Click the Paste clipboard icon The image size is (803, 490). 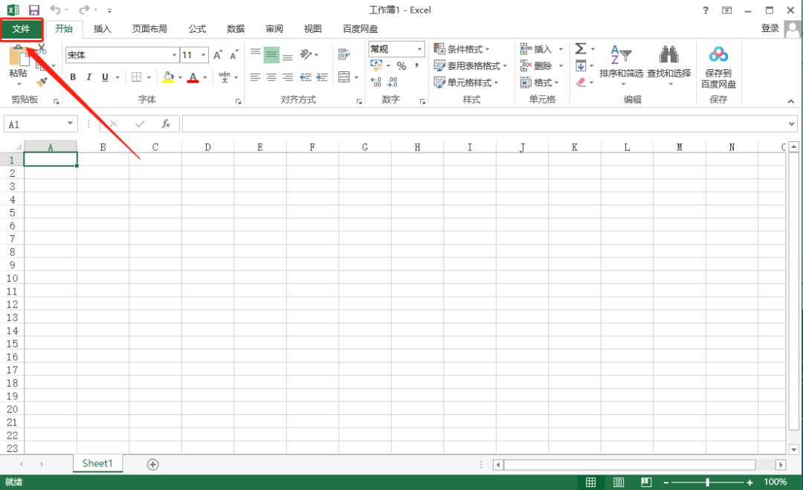coord(18,55)
